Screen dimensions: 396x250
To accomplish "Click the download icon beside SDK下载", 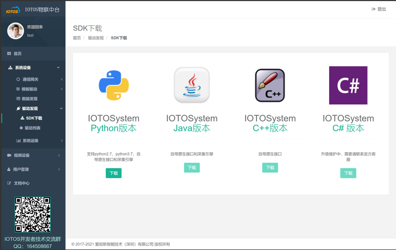I will (x=22, y=118).
